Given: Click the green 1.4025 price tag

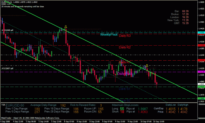Looking at the screenshot, I should tap(201, 87).
